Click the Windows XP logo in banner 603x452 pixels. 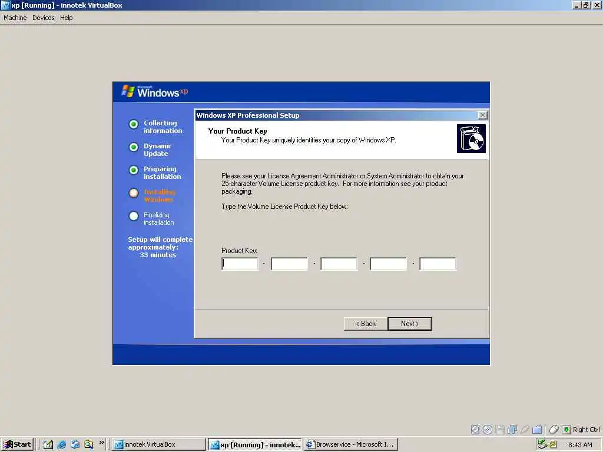point(154,91)
